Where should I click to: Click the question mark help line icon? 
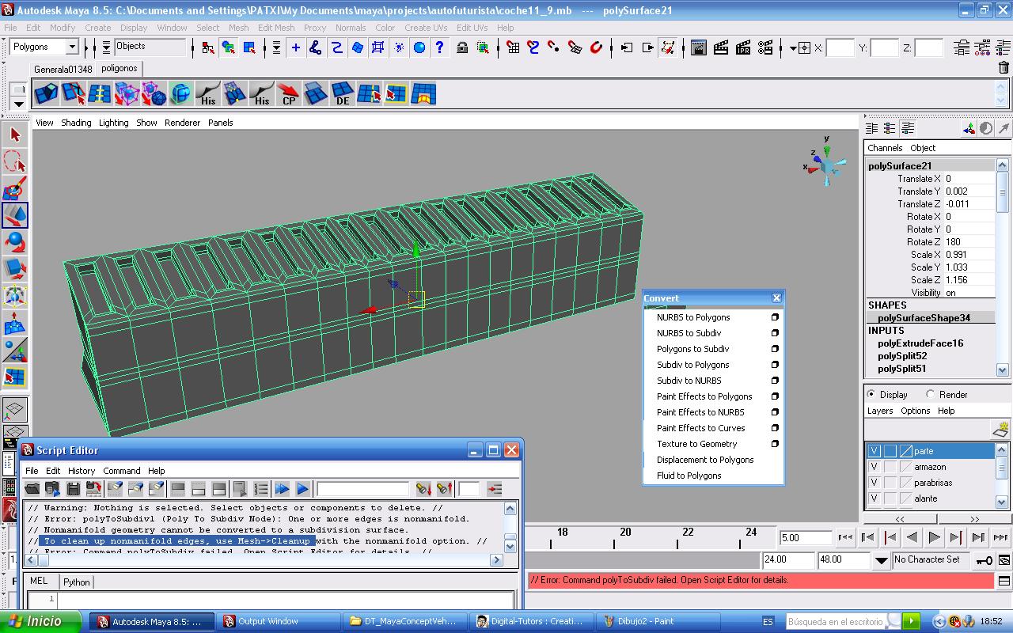coord(439,47)
